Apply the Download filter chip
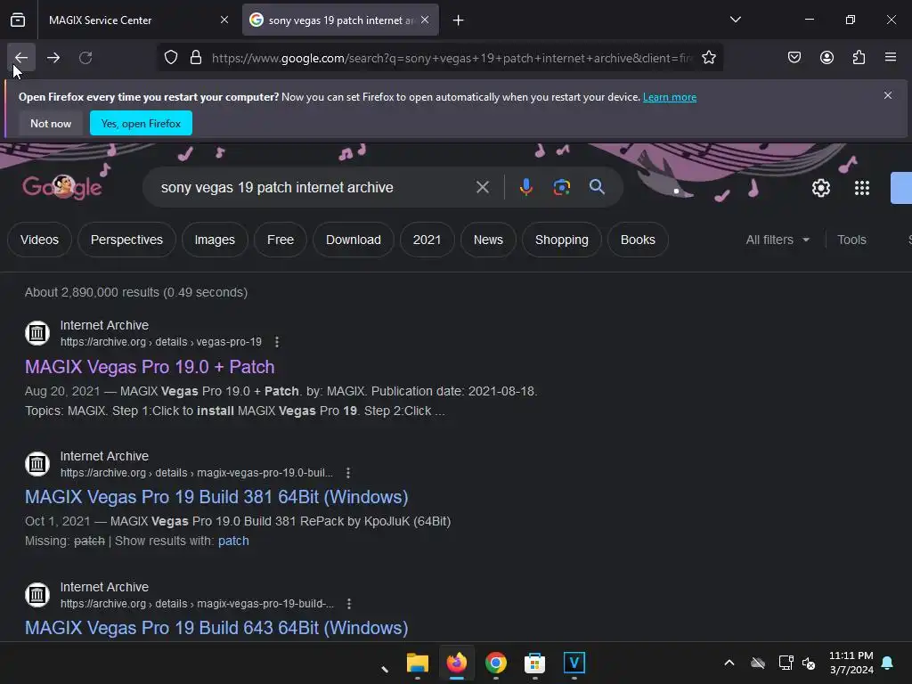 [353, 240]
